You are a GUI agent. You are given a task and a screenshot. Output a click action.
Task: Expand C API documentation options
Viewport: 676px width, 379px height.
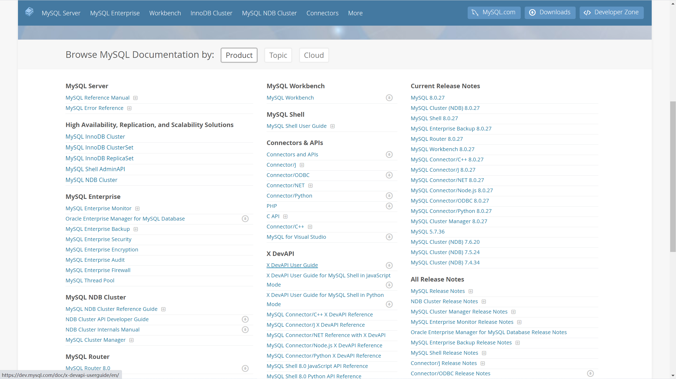285,217
